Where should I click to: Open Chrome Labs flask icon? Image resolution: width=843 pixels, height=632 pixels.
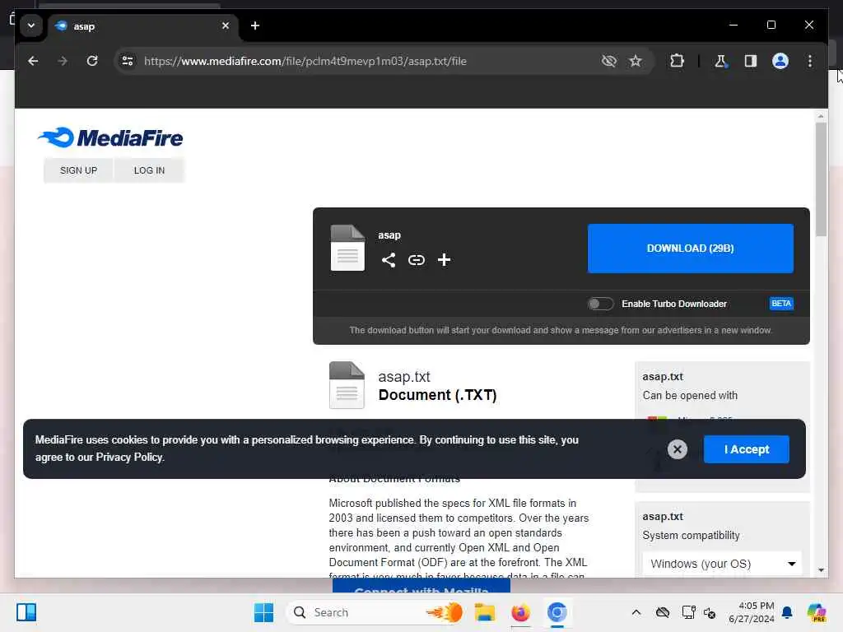click(720, 61)
